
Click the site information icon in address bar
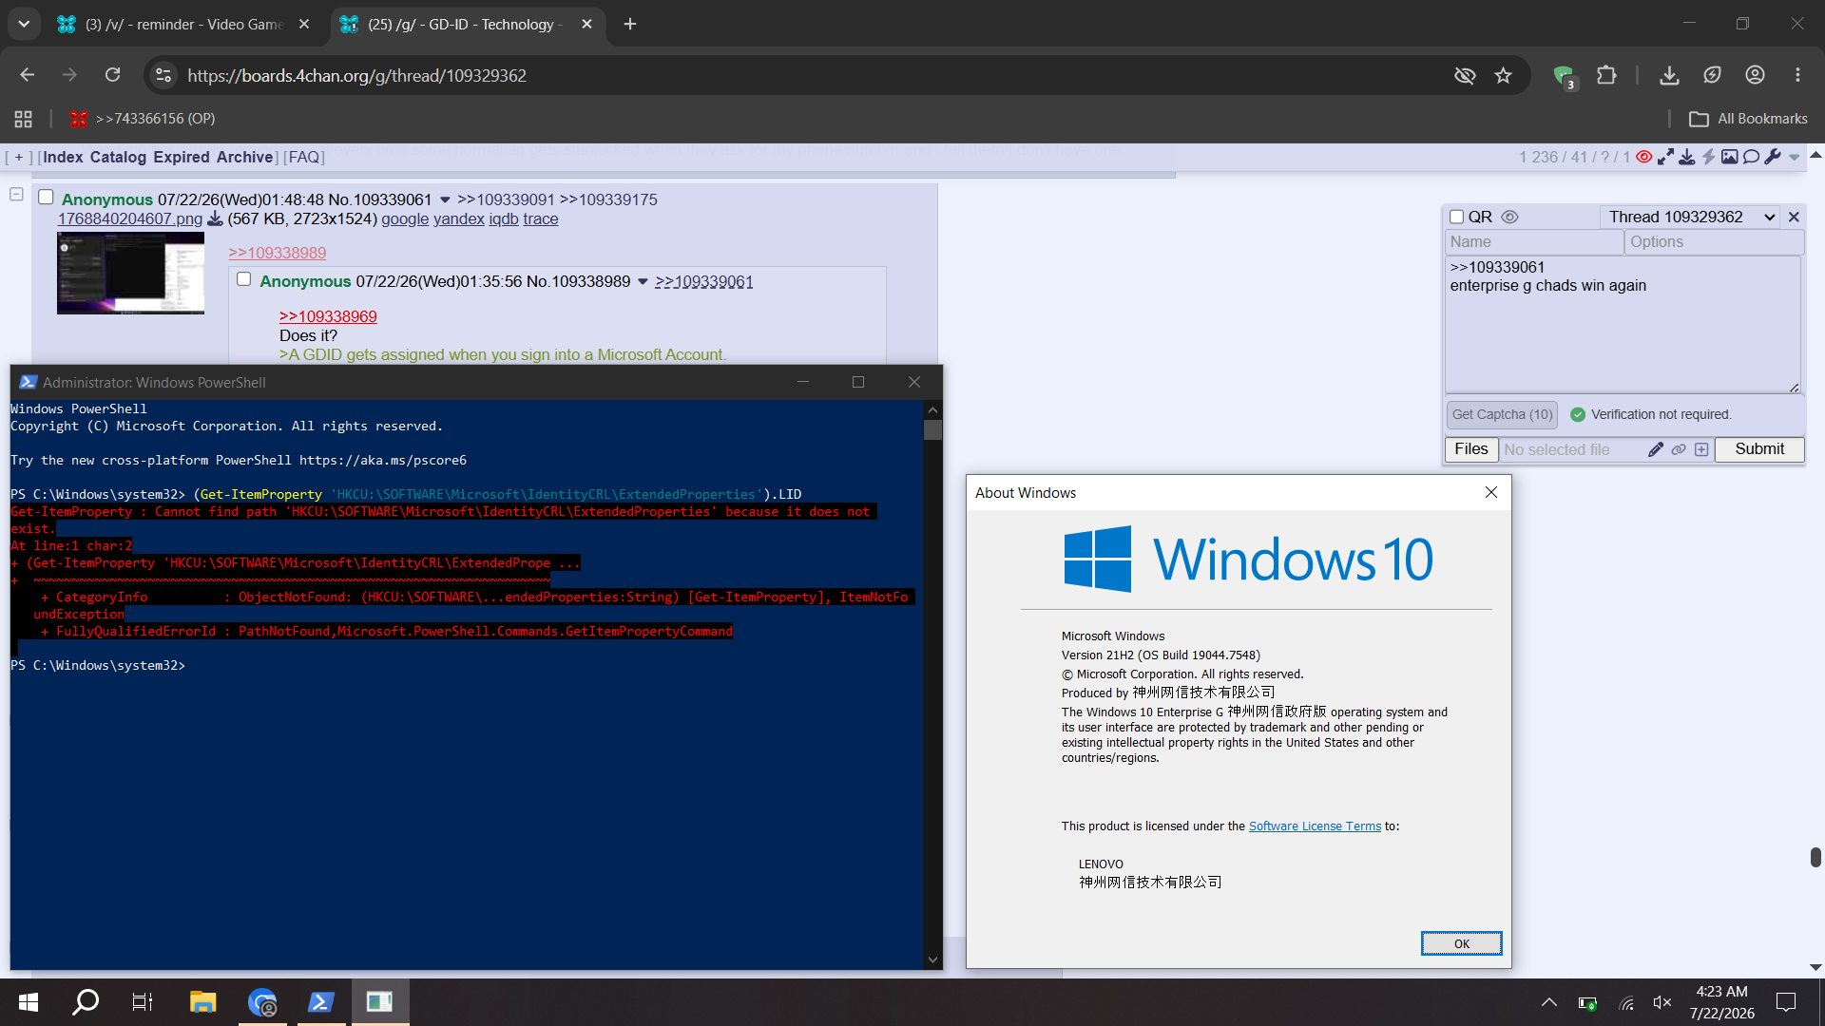163,75
